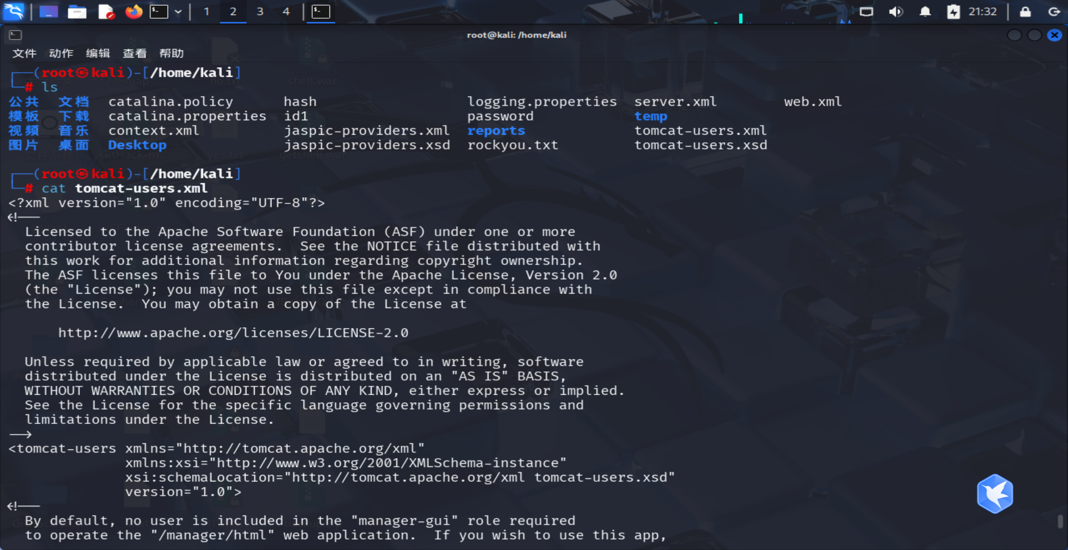Open the 文件 menu

(x=25, y=53)
